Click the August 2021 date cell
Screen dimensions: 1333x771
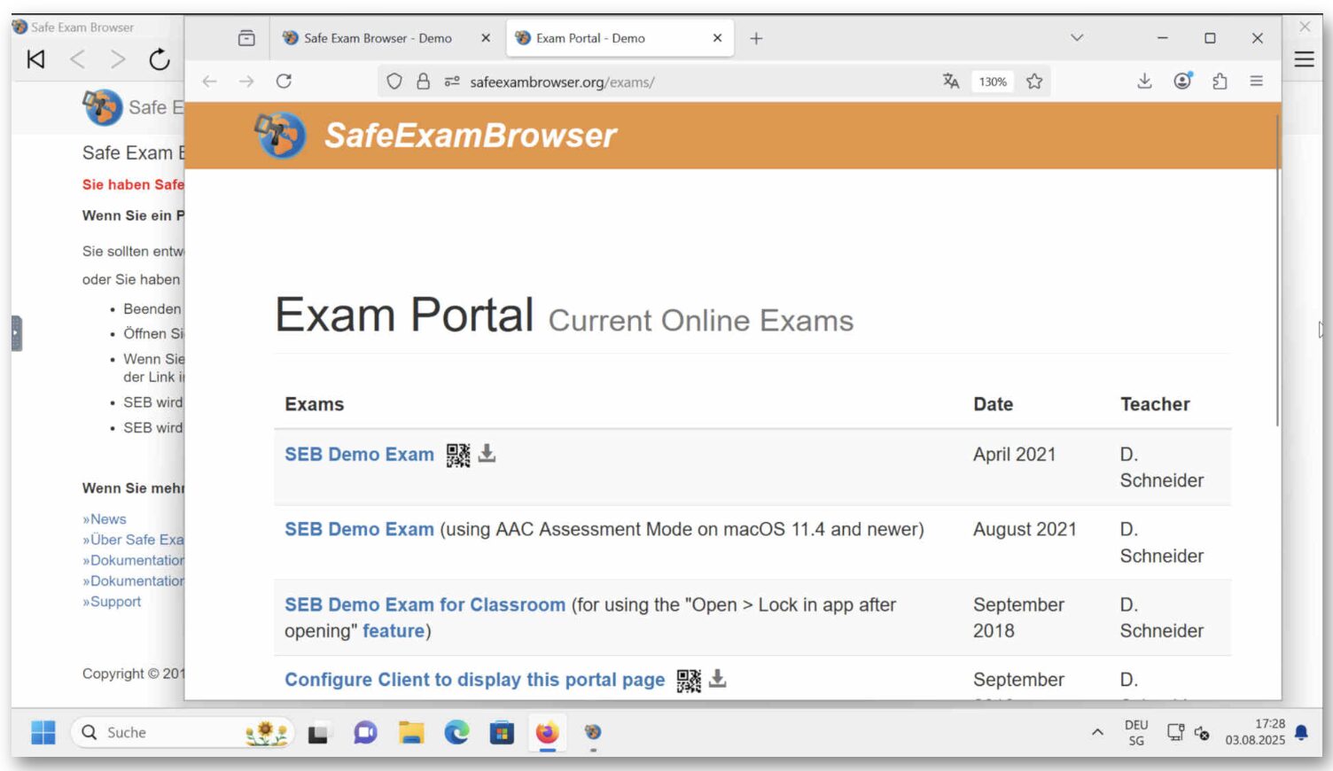(1025, 529)
